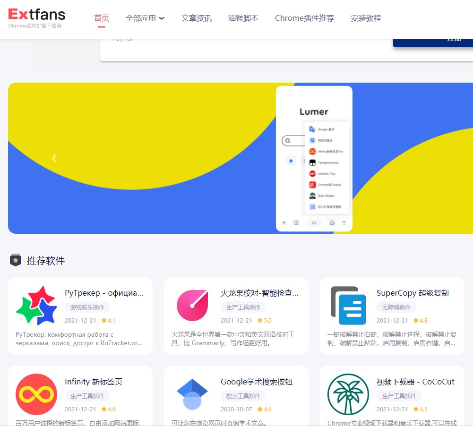The image size is (473, 426).
Task: Click the 推荐软件 section heading
Action: pyautogui.click(x=45, y=261)
